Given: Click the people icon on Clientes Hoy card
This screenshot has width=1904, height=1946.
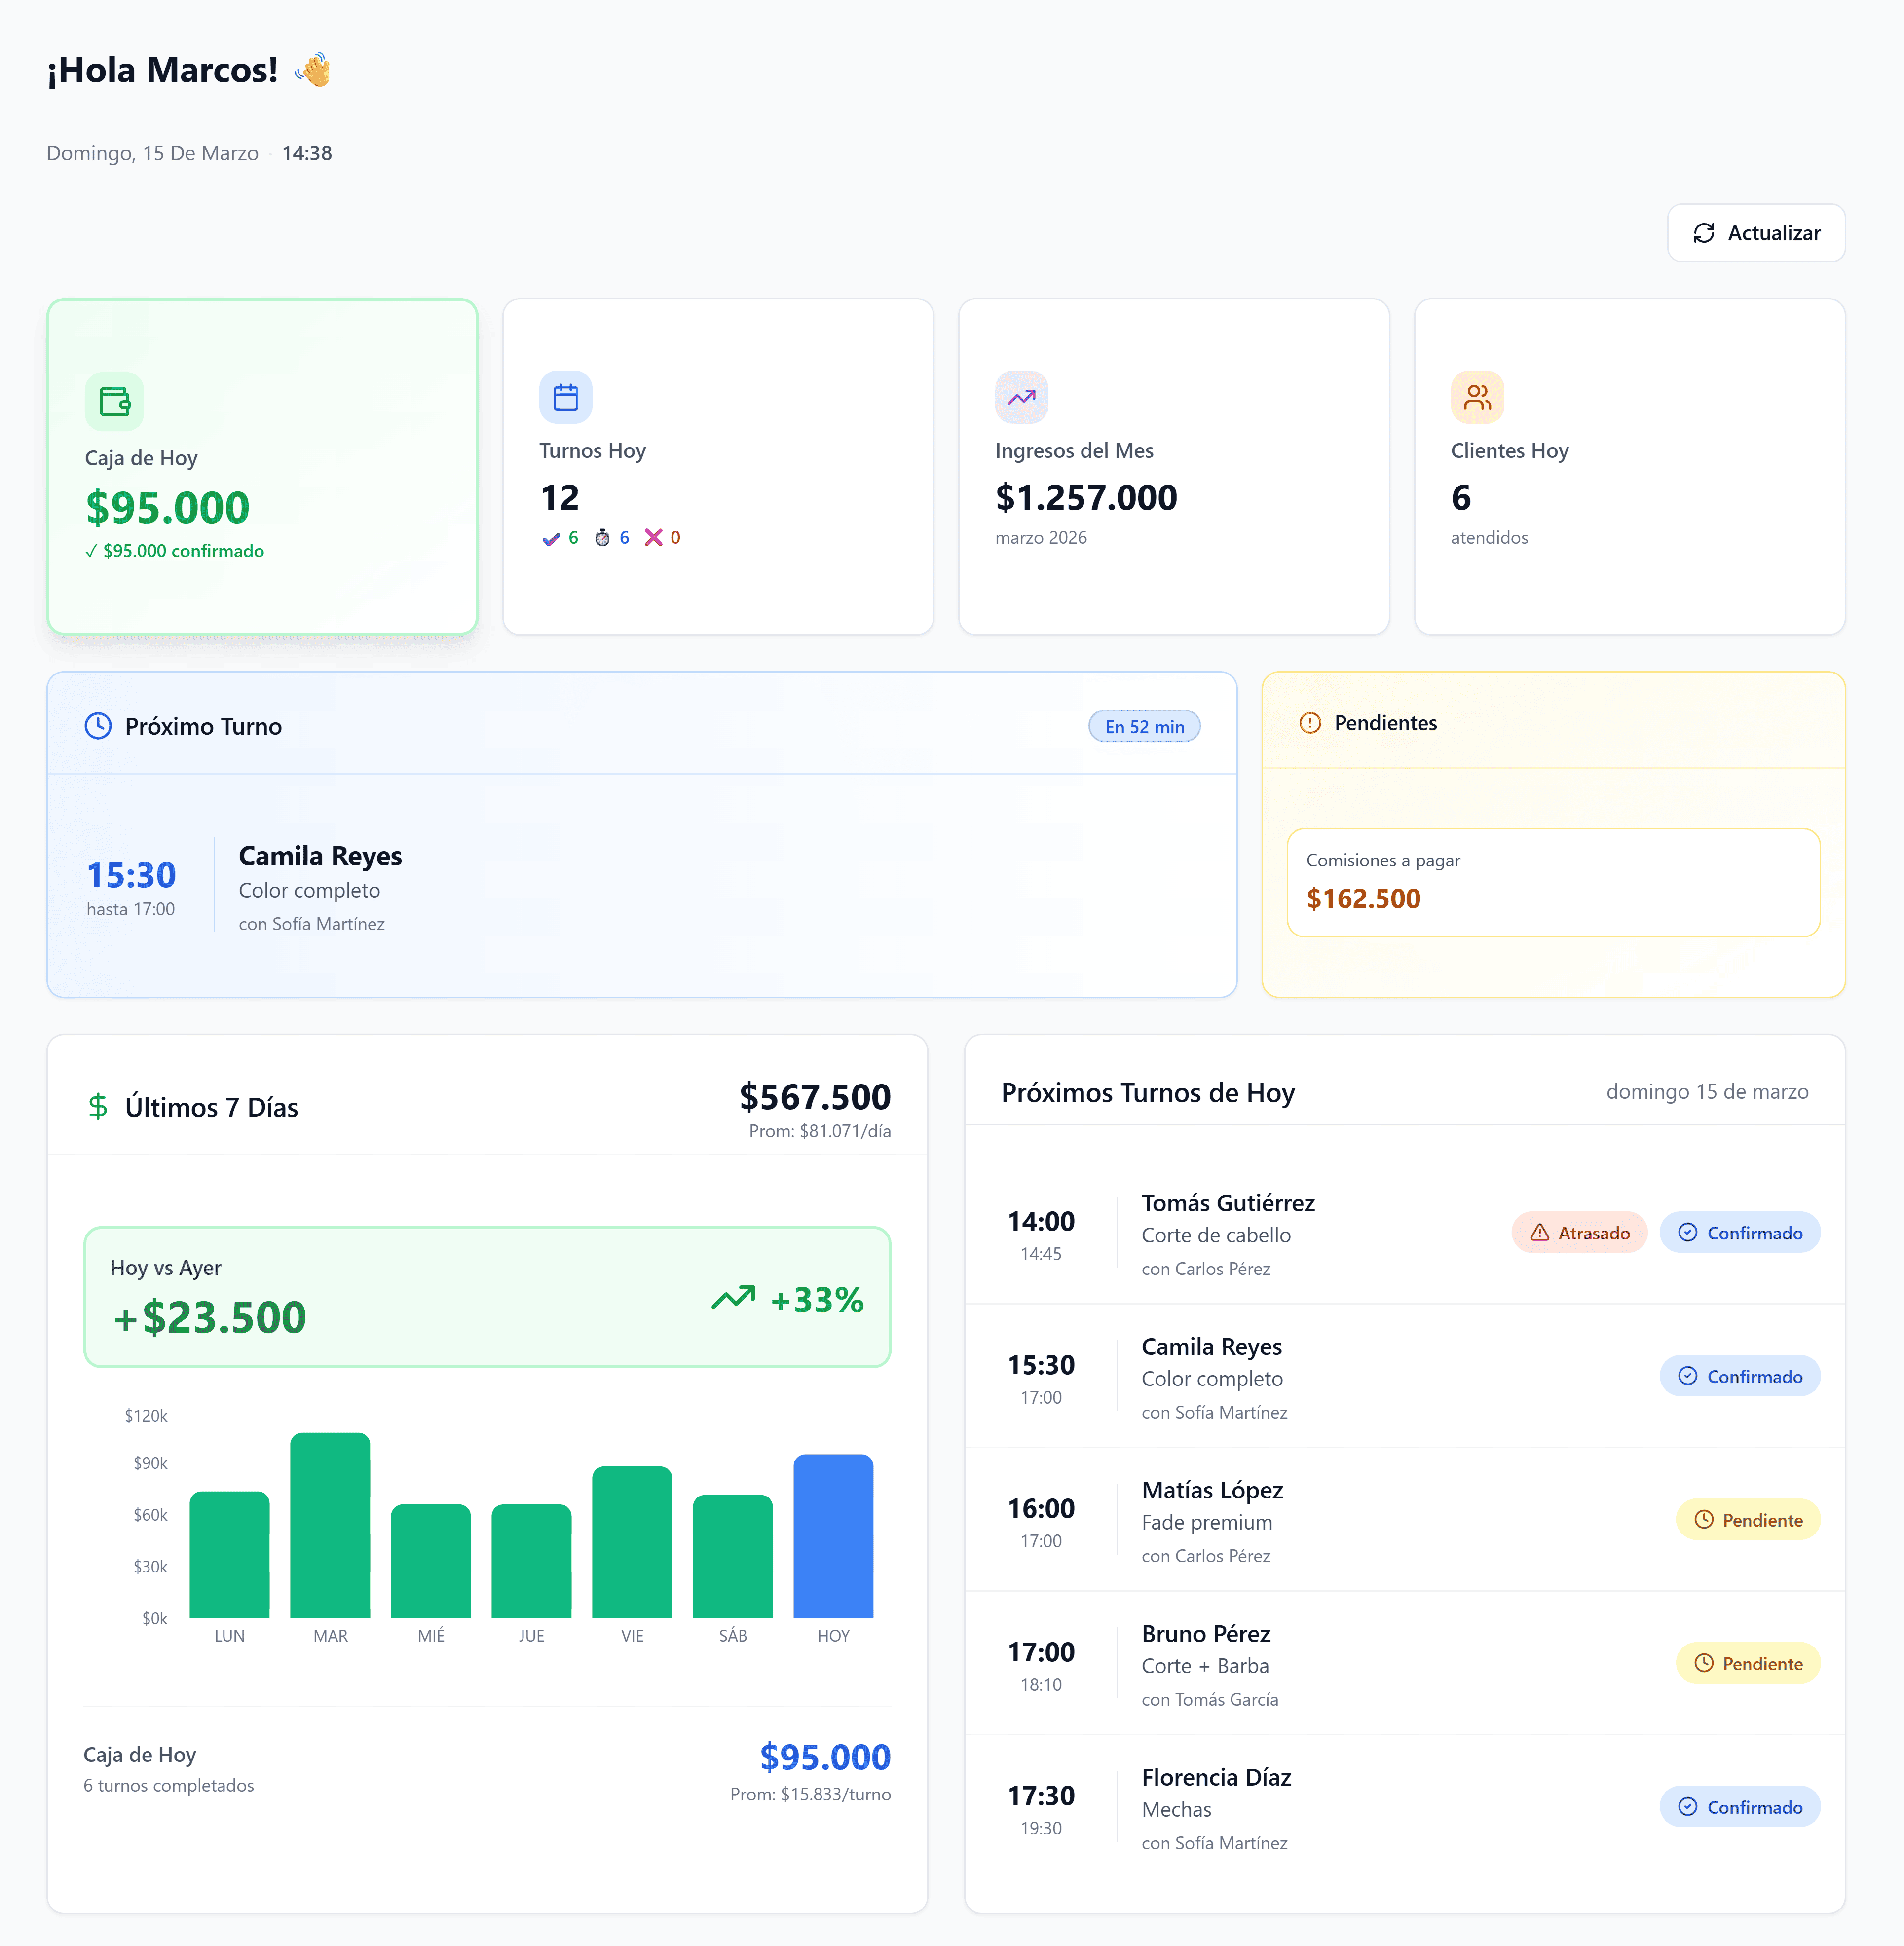Looking at the screenshot, I should pos(1477,397).
